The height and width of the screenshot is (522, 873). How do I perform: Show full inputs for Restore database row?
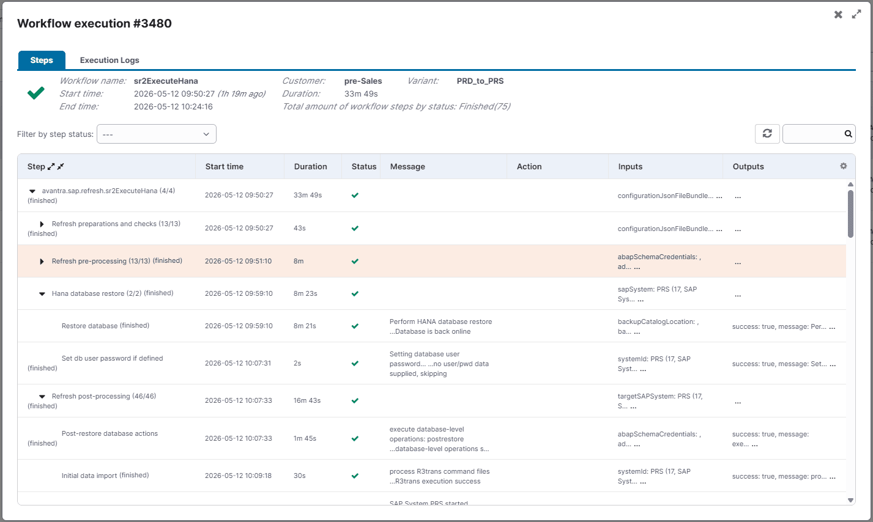point(637,332)
